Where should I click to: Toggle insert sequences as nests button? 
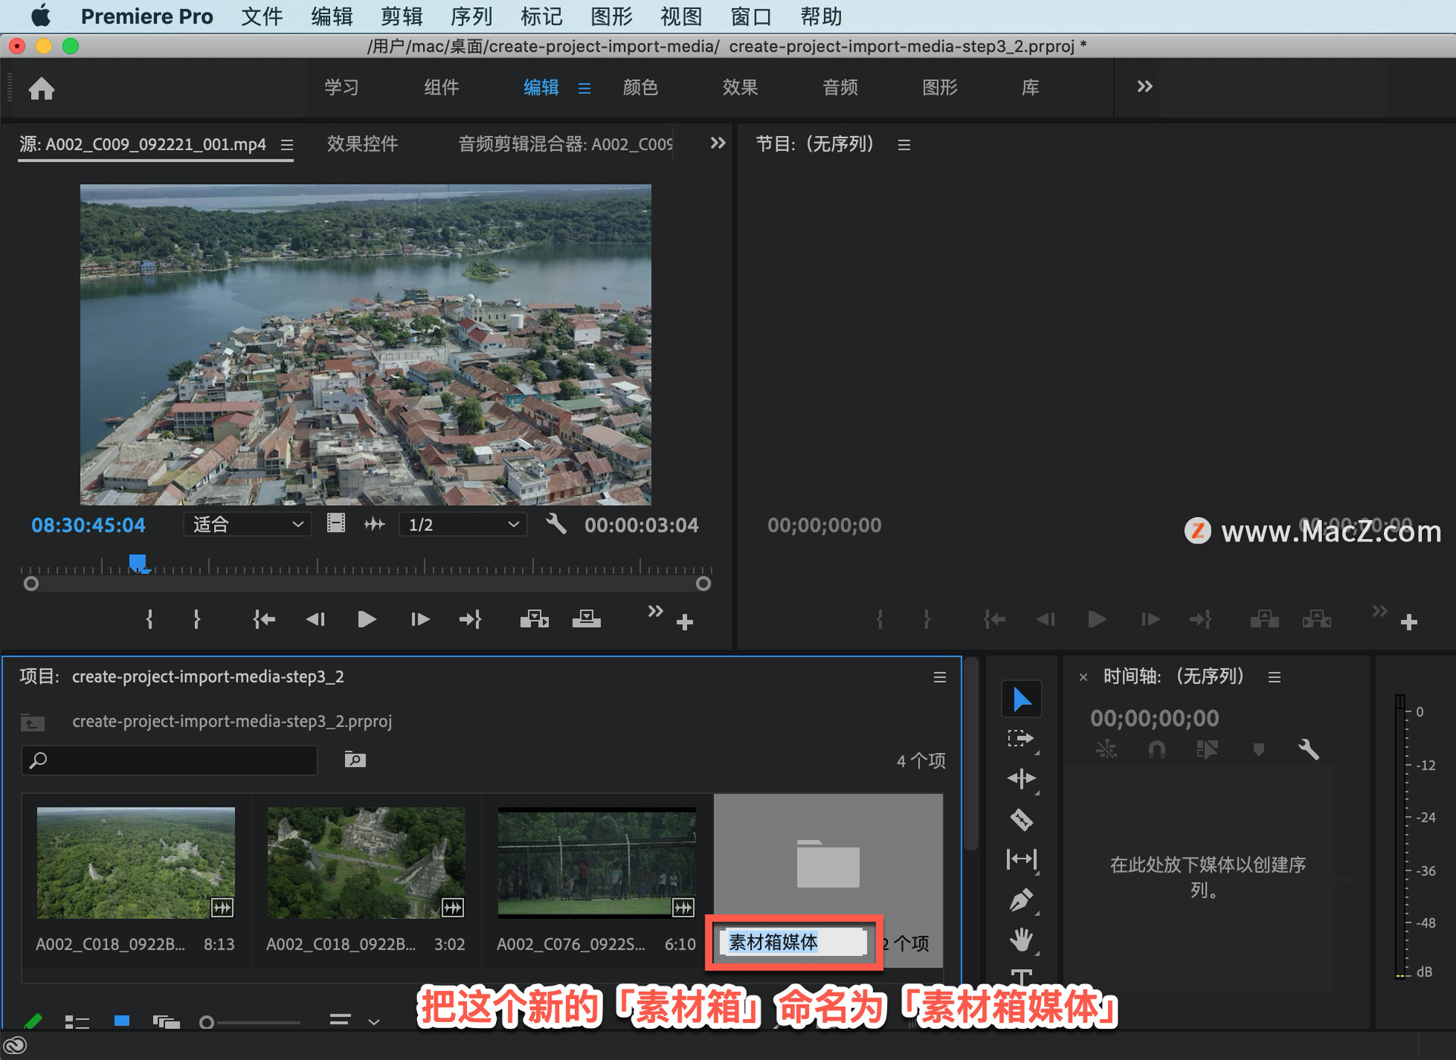1106,750
